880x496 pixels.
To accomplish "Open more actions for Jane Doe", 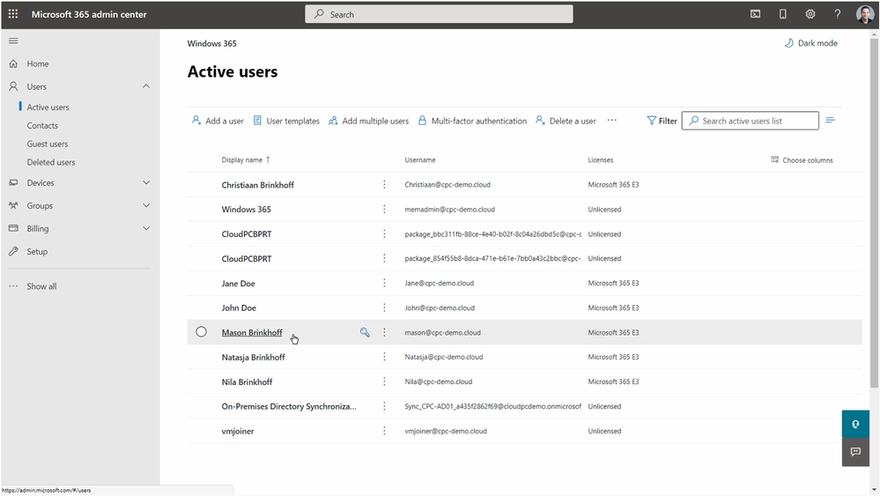I will pos(384,284).
